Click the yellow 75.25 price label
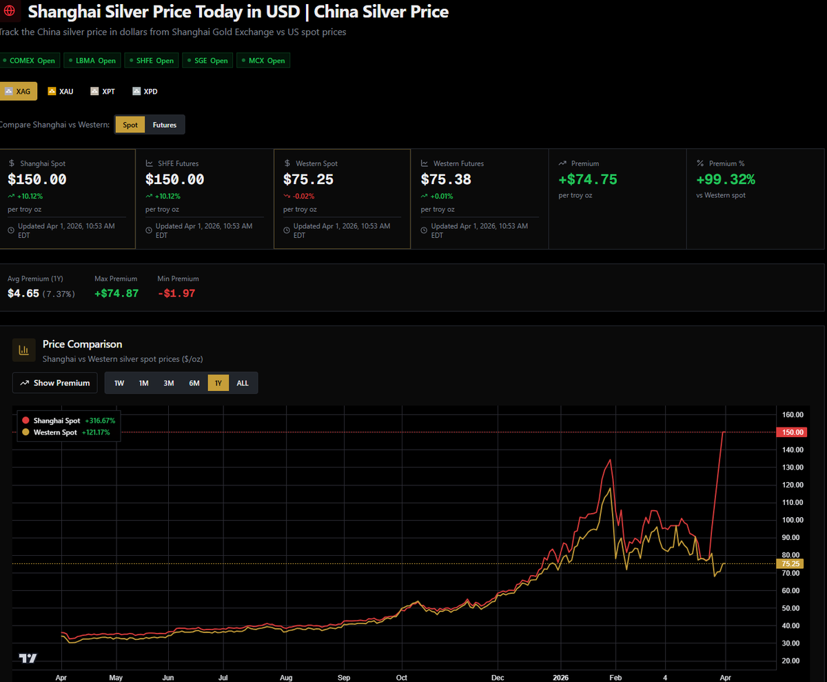The image size is (827, 682). pyautogui.click(x=790, y=563)
